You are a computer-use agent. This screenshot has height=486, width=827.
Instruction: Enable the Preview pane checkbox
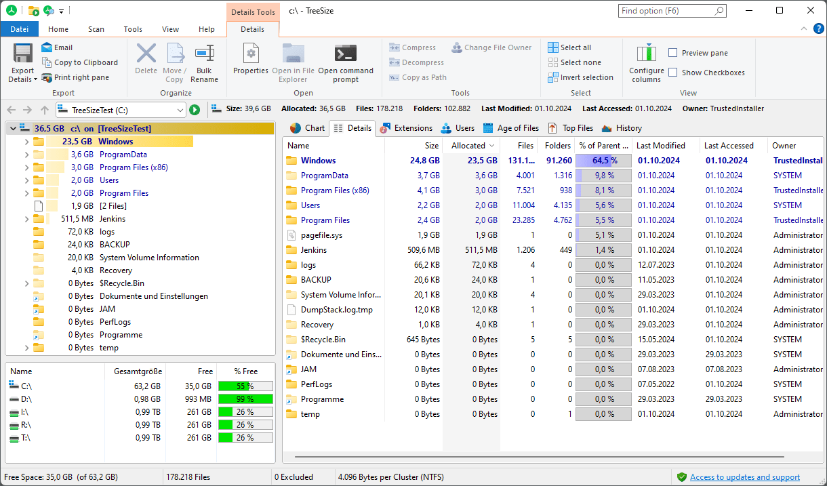[672, 52]
